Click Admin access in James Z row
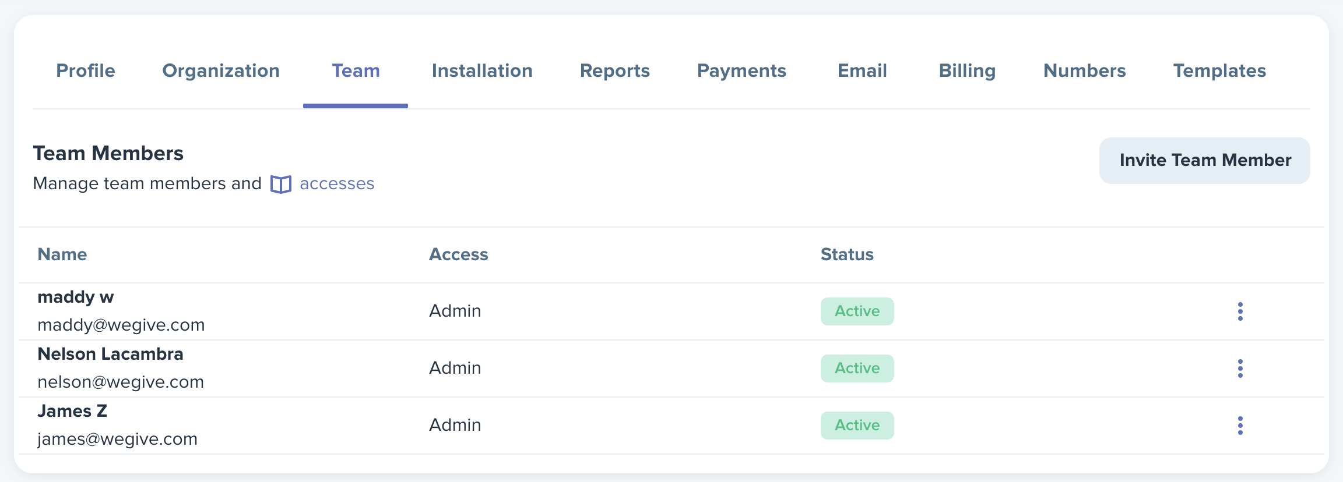 455,425
